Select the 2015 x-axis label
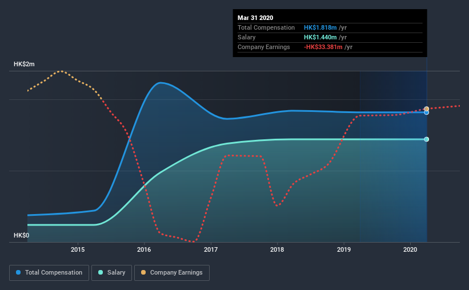The width and height of the screenshot is (469, 290). [x=78, y=249]
